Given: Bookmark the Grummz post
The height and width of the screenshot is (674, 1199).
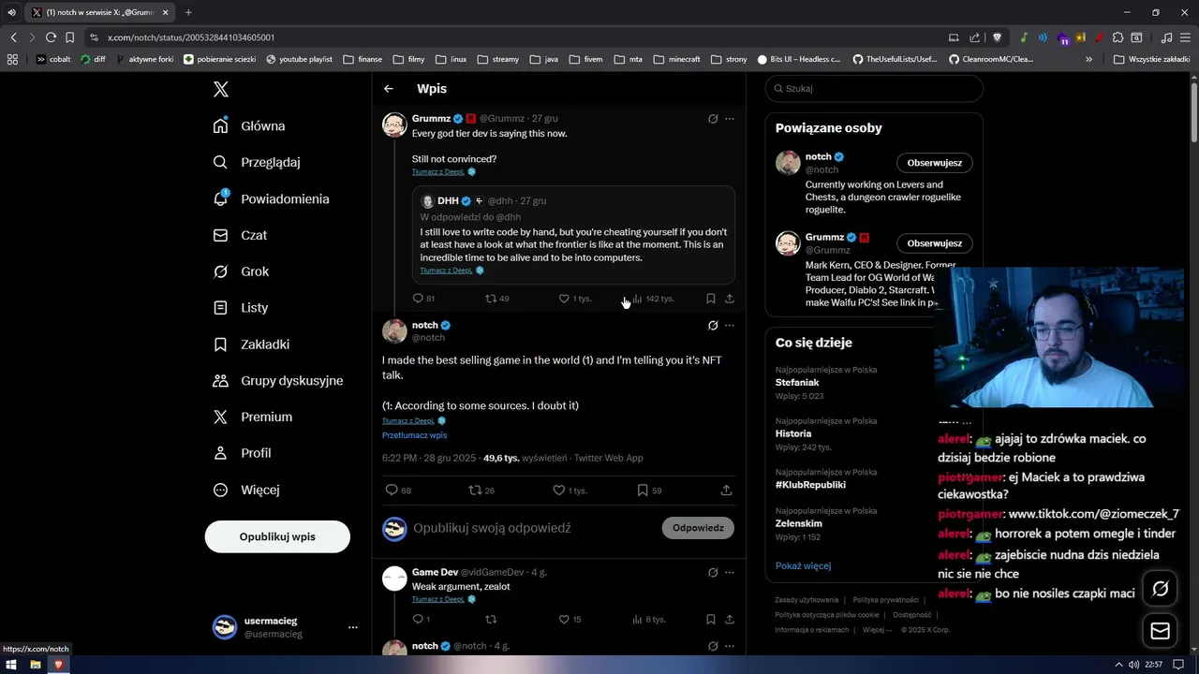Looking at the screenshot, I should click(711, 299).
